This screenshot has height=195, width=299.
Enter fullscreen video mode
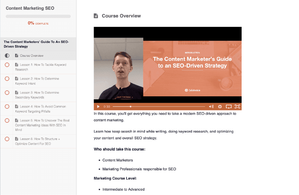237,107
